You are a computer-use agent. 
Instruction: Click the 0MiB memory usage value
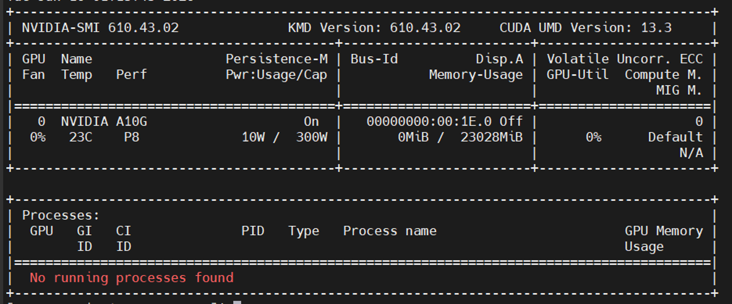coord(413,137)
